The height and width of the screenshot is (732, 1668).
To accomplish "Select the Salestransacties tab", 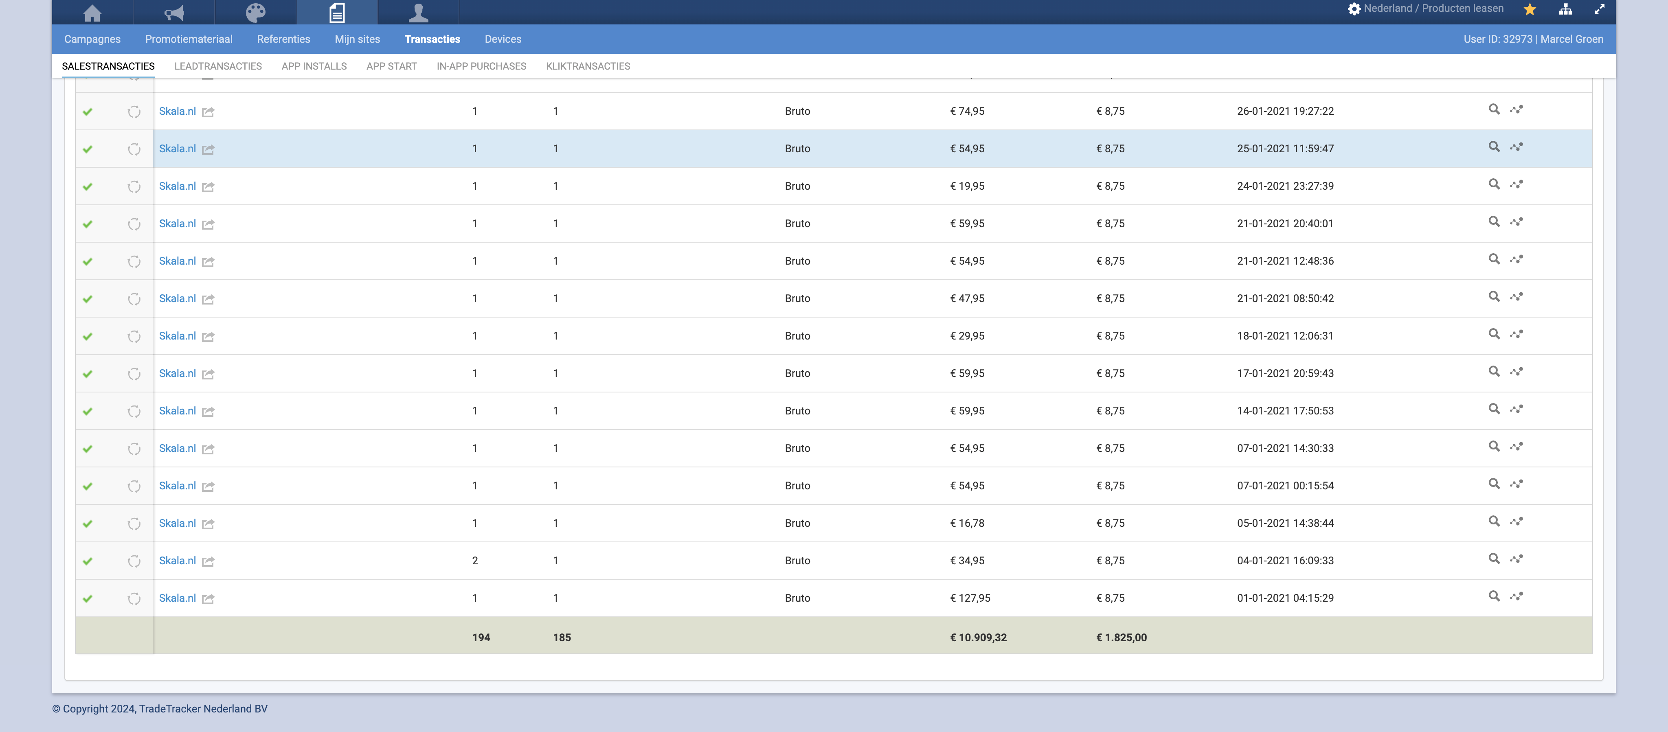I will point(108,66).
